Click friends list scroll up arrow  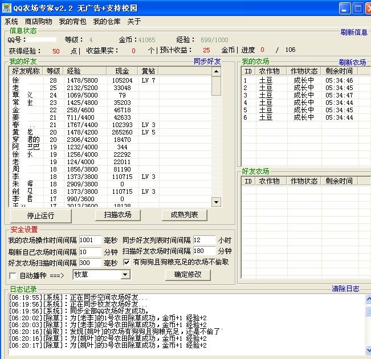[x=216, y=71]
